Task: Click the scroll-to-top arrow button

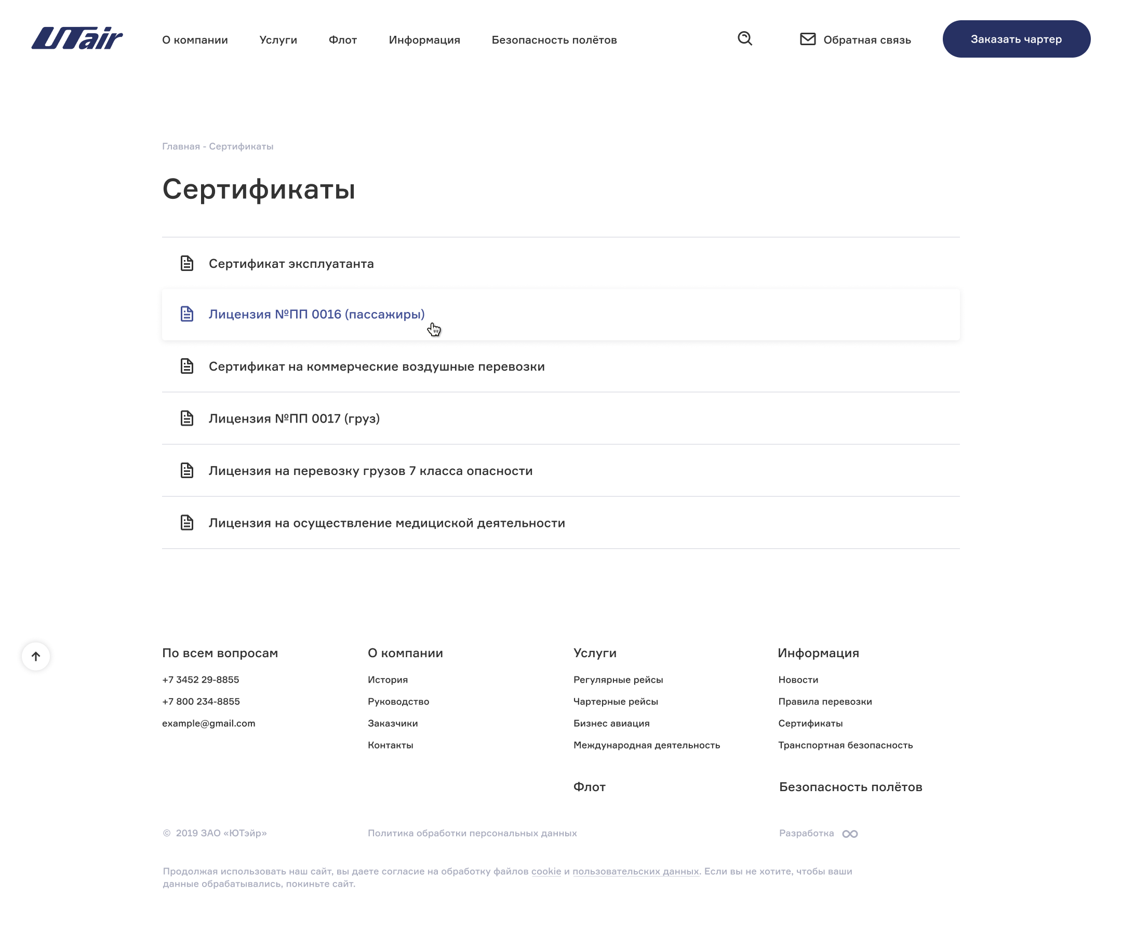Action: pyautogui.click(x=36, y=656)
